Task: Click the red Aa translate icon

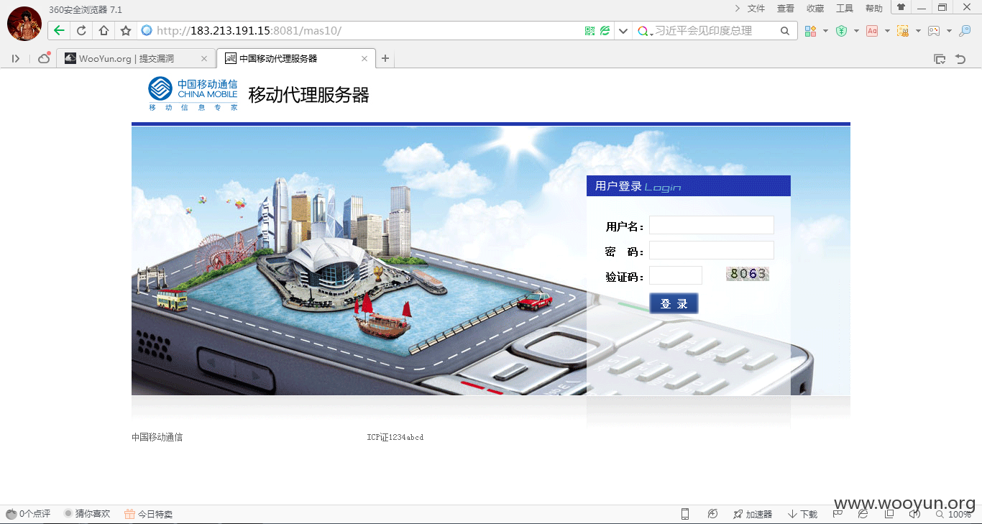Action: (x=872, y=31)
